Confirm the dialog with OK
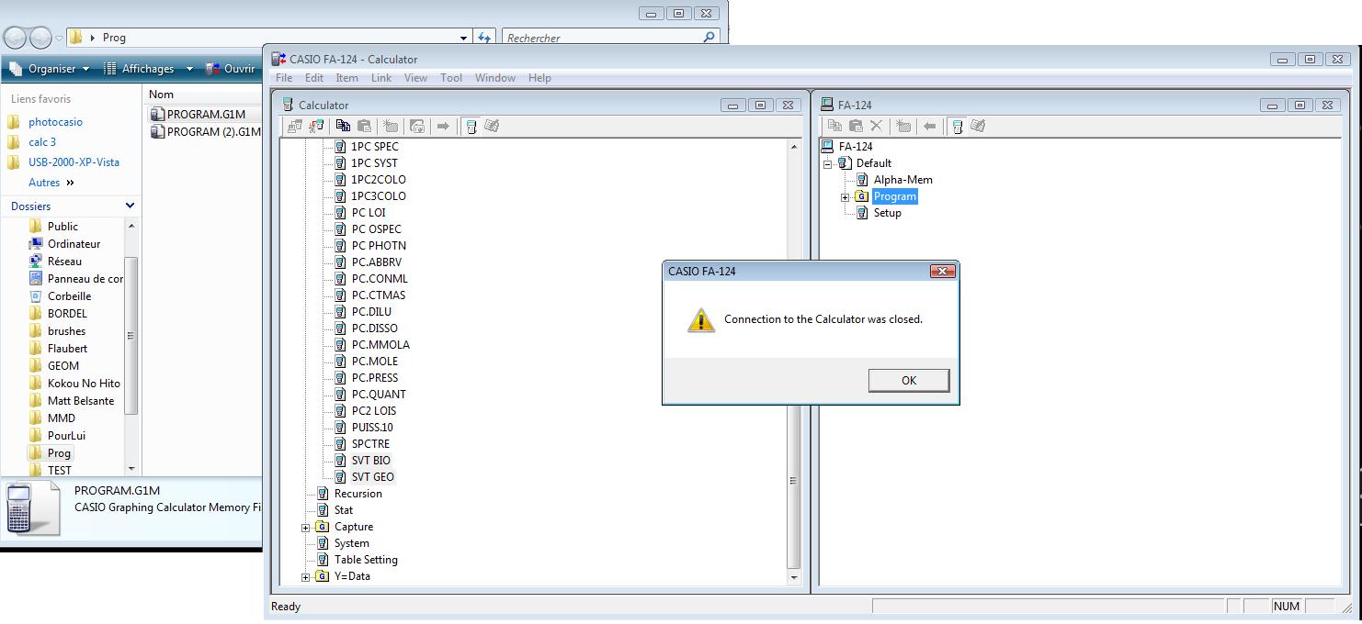This screenshot has height=624, width=1362. point(909,380)
